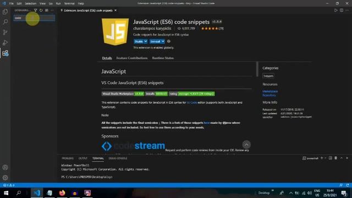Click the Disable extension button
352x198 pixels.
point(139,42)
